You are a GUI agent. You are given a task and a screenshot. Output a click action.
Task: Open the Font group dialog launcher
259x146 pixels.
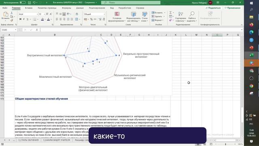click(53, 25)
